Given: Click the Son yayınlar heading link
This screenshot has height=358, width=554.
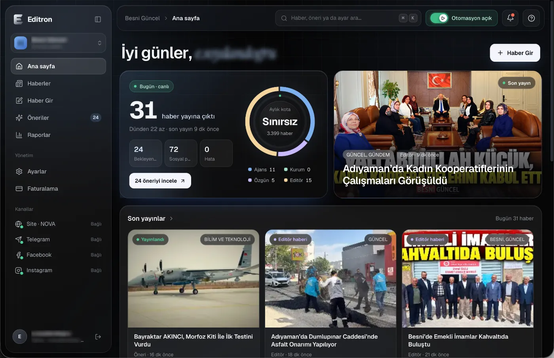Looking at the screenshot, I should (146, 218).
